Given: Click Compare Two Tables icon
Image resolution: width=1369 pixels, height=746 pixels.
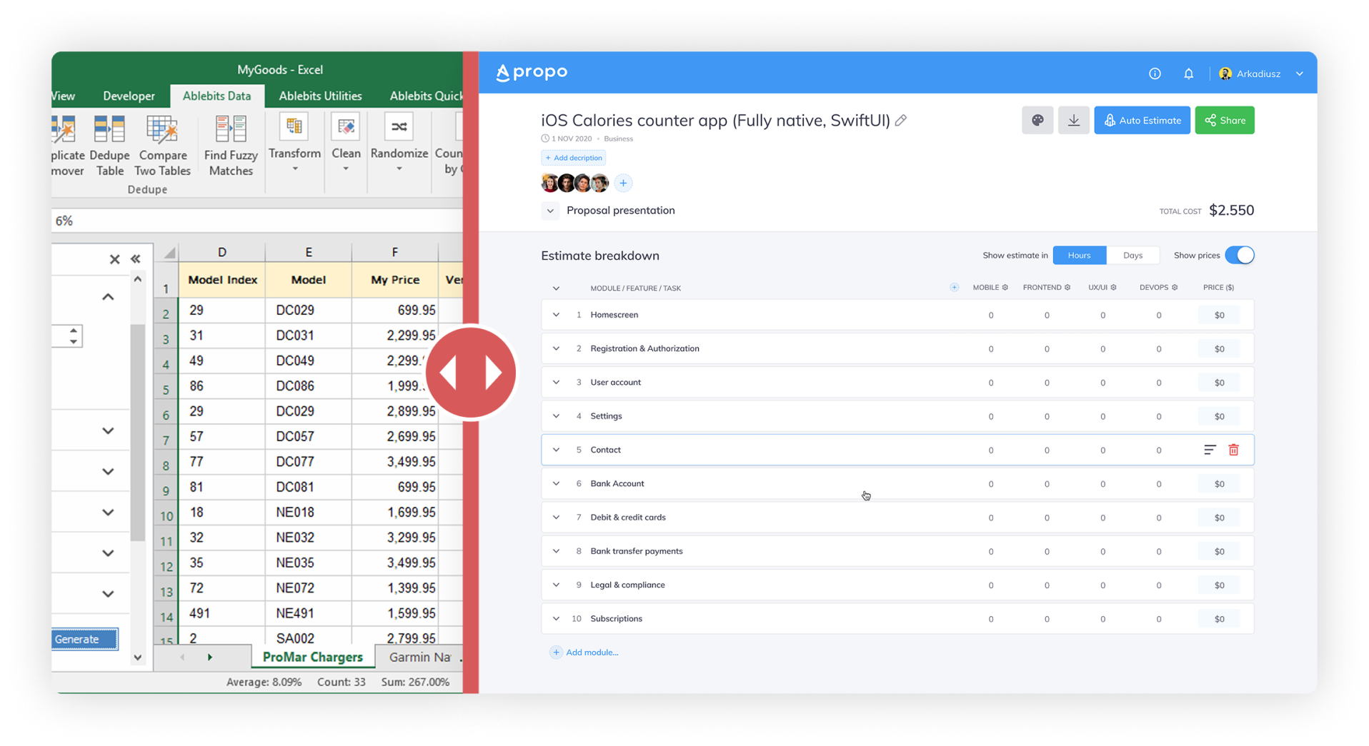Looking at the screenshot, I should (x=162, y=131).
